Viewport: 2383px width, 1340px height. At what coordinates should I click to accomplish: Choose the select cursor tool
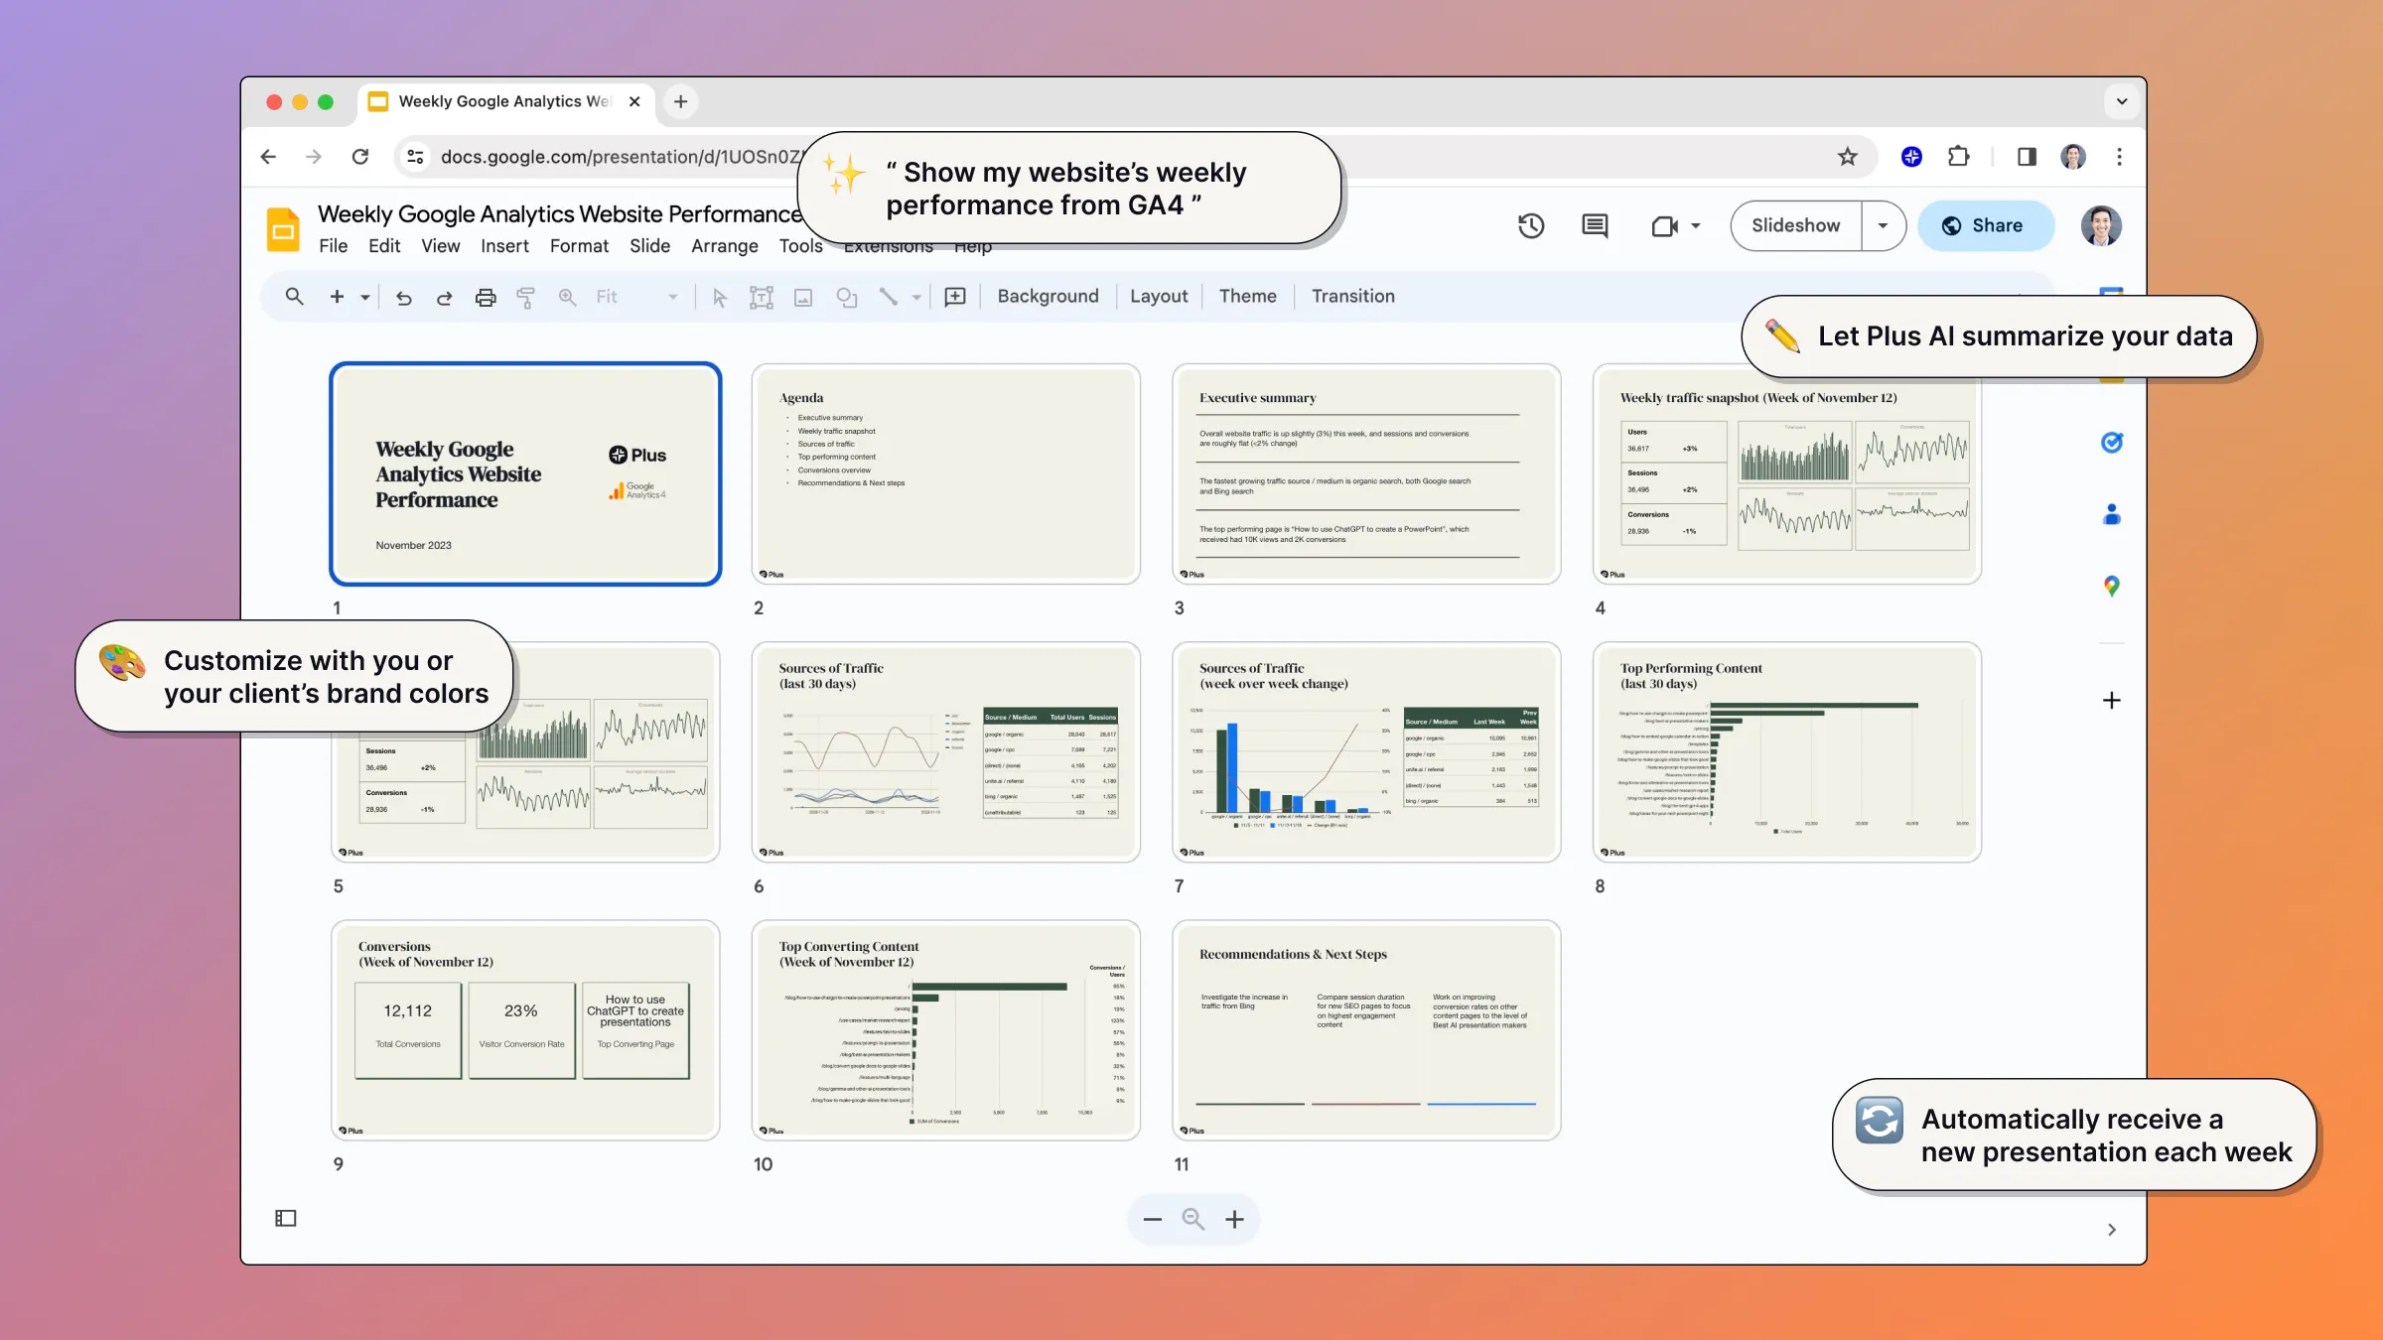(720, 297)
